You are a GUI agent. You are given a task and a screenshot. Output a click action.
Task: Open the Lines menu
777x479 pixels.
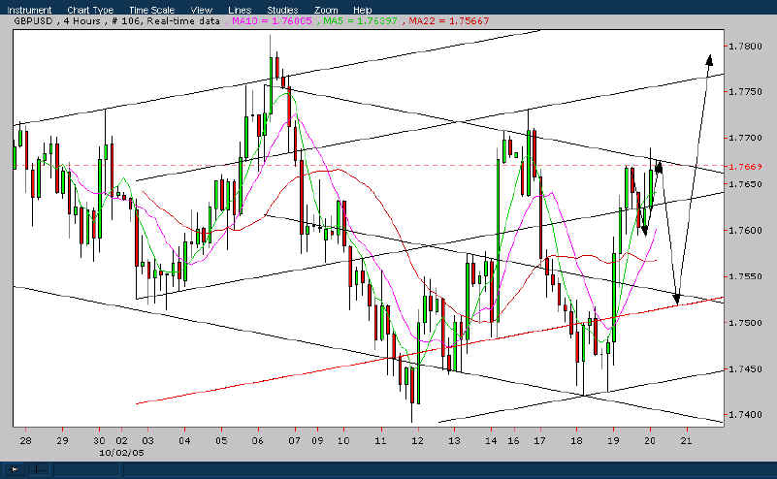point(240,10)
